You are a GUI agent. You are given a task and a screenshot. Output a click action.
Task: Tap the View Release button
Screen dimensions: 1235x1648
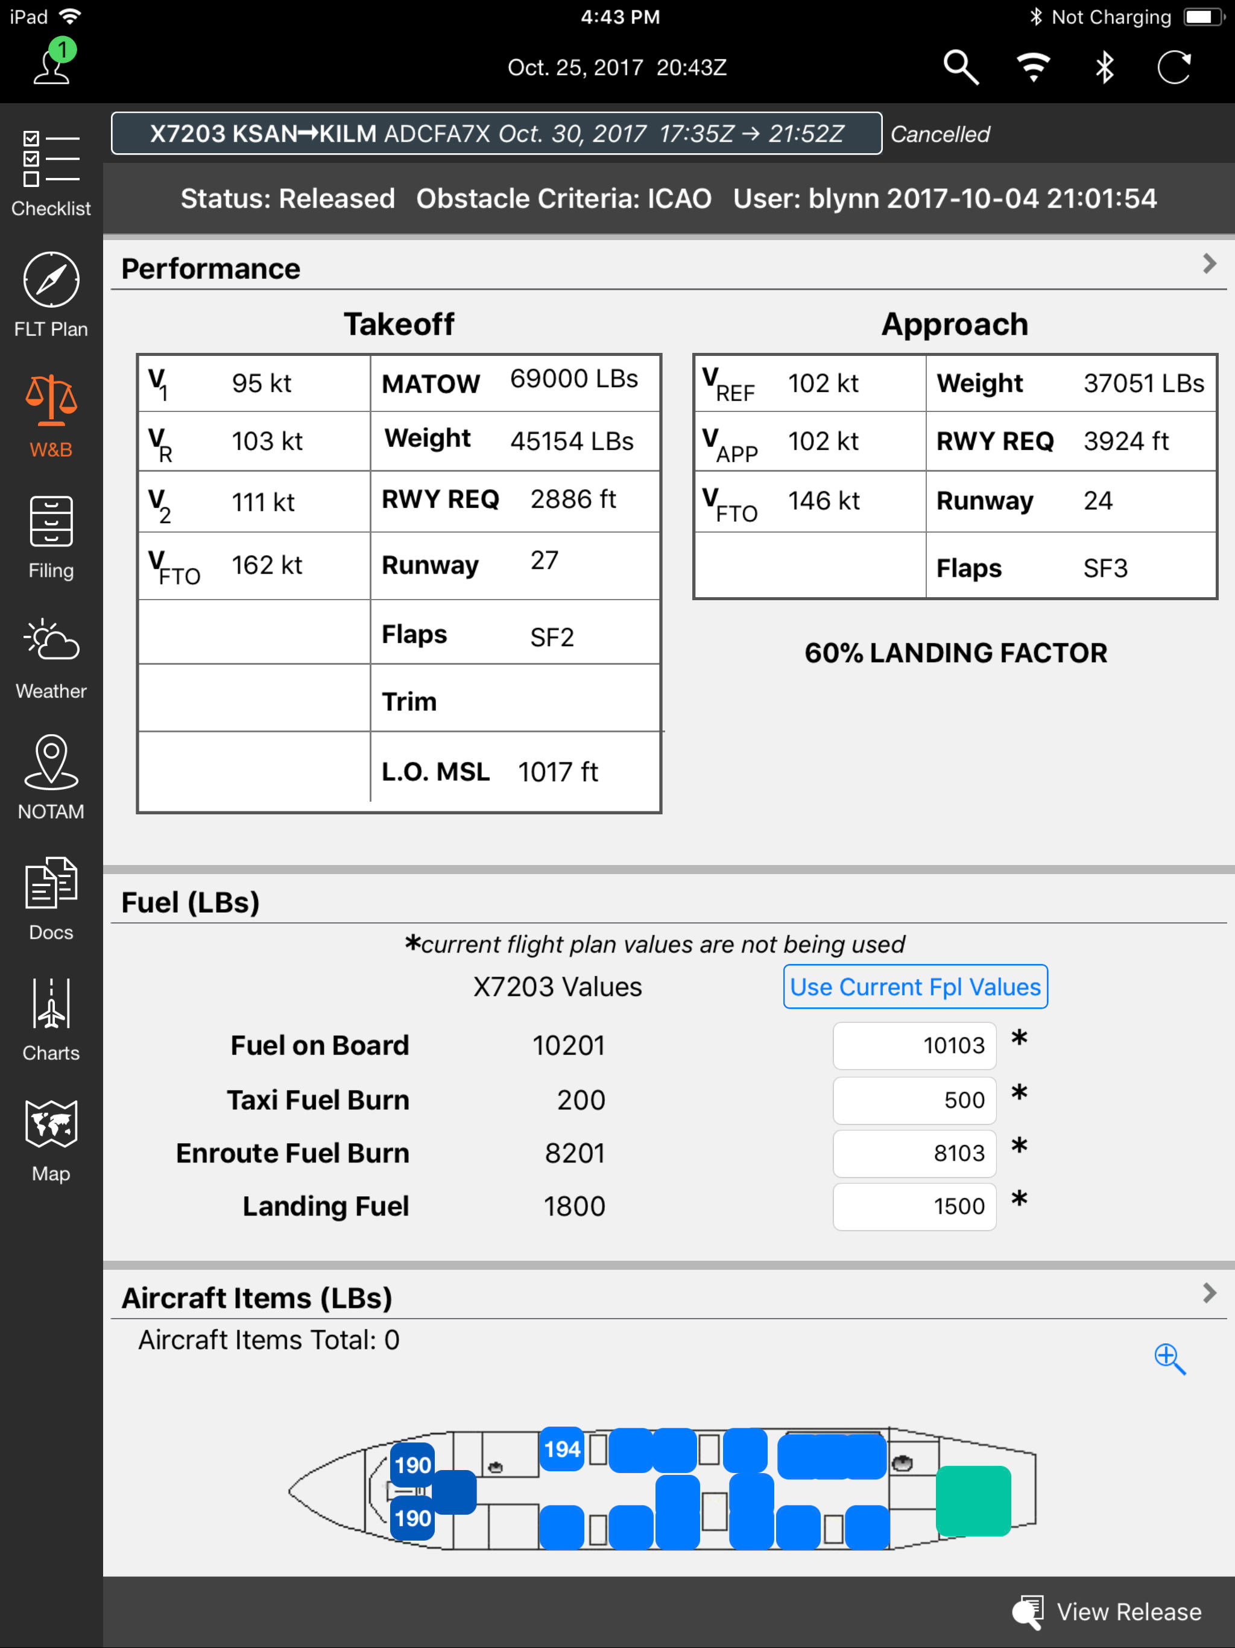tap(1107, 1611)
